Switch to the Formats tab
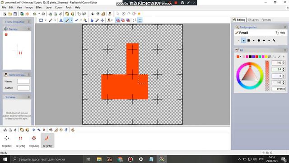The width and height of the screenshot is (289, 163). click(x=266, y=20)
